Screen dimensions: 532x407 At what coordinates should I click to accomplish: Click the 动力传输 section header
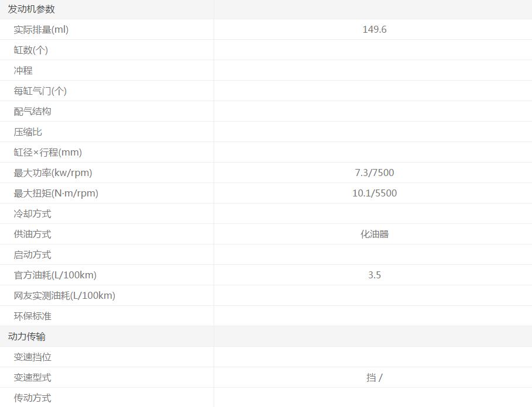pyautogui.click(x=26, y=337)
